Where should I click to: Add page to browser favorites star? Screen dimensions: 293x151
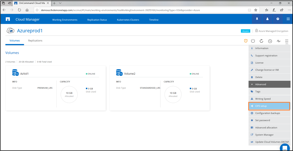256,10
